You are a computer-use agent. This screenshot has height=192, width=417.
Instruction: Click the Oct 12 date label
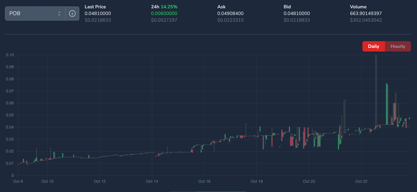(x=100, y=181)
